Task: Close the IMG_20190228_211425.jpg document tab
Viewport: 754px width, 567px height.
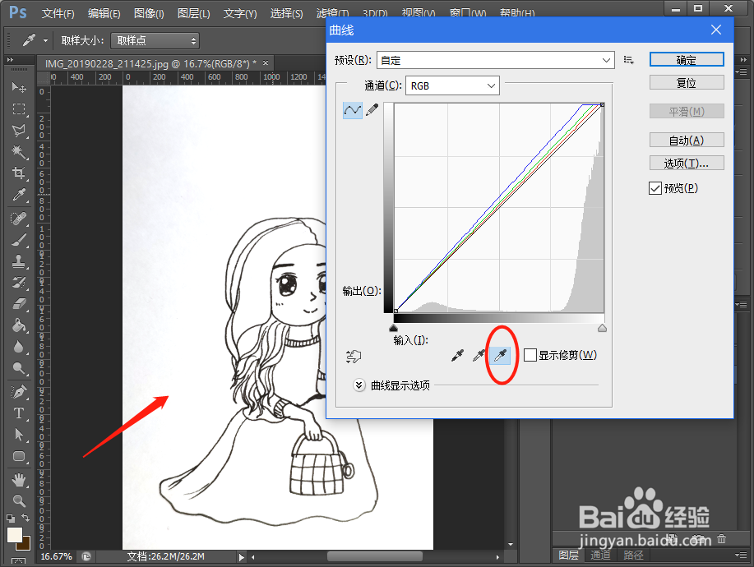Action: click(266, 63)
